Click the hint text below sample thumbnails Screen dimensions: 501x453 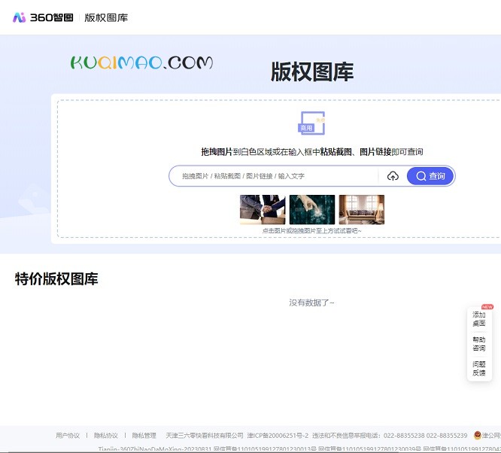click(311, 231)
